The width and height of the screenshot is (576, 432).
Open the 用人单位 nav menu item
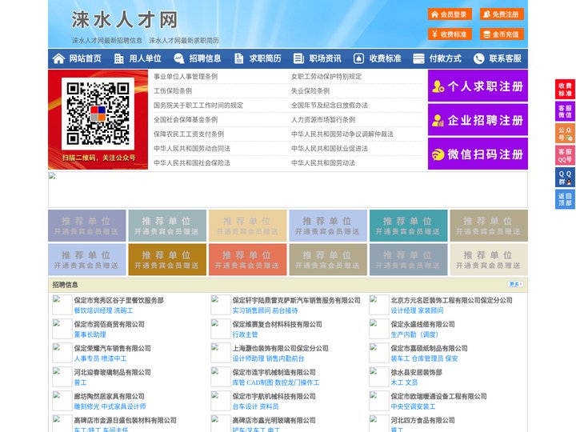point(145,58)
